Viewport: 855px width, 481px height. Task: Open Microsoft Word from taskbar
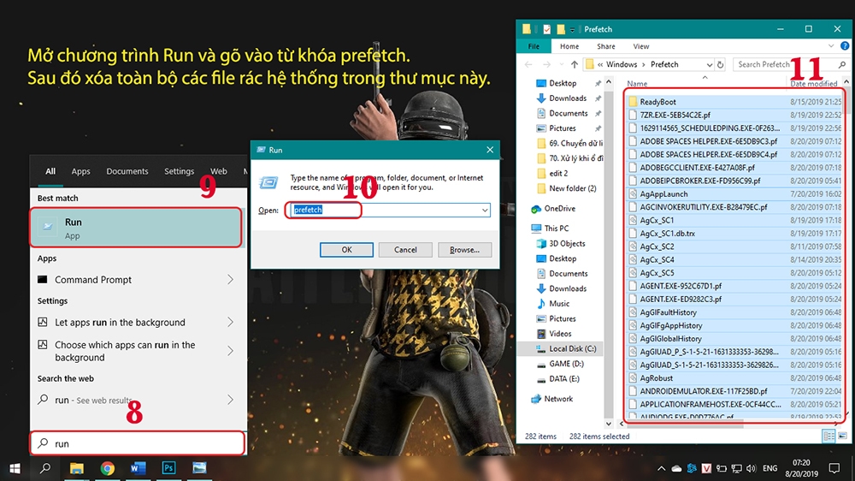tap(138, 468)
